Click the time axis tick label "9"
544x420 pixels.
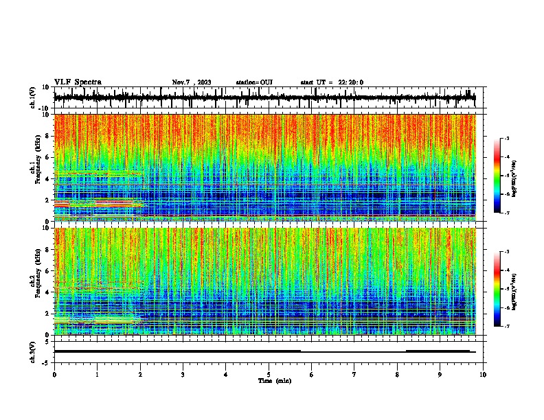pyautogui.click(x=440, y=375)
